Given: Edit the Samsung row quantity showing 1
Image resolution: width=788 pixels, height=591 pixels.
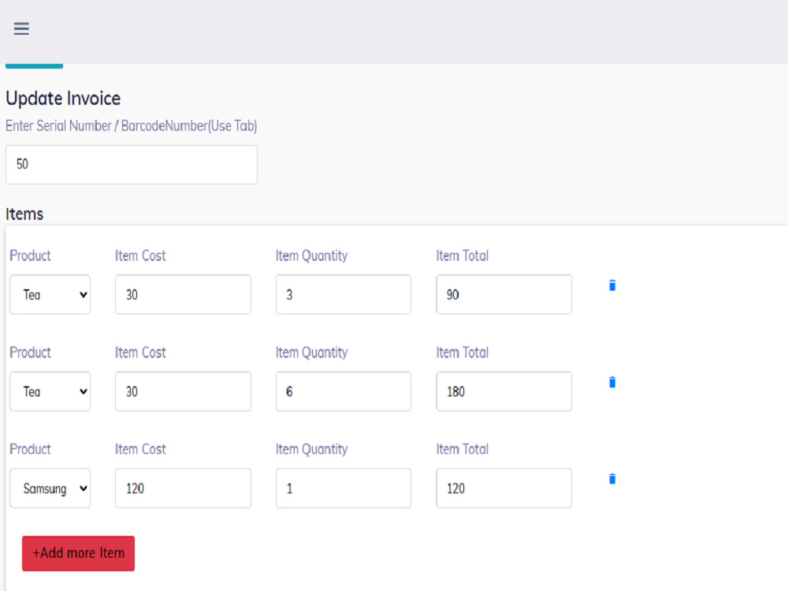Looking at the screenshot, I should click(343, 488).
